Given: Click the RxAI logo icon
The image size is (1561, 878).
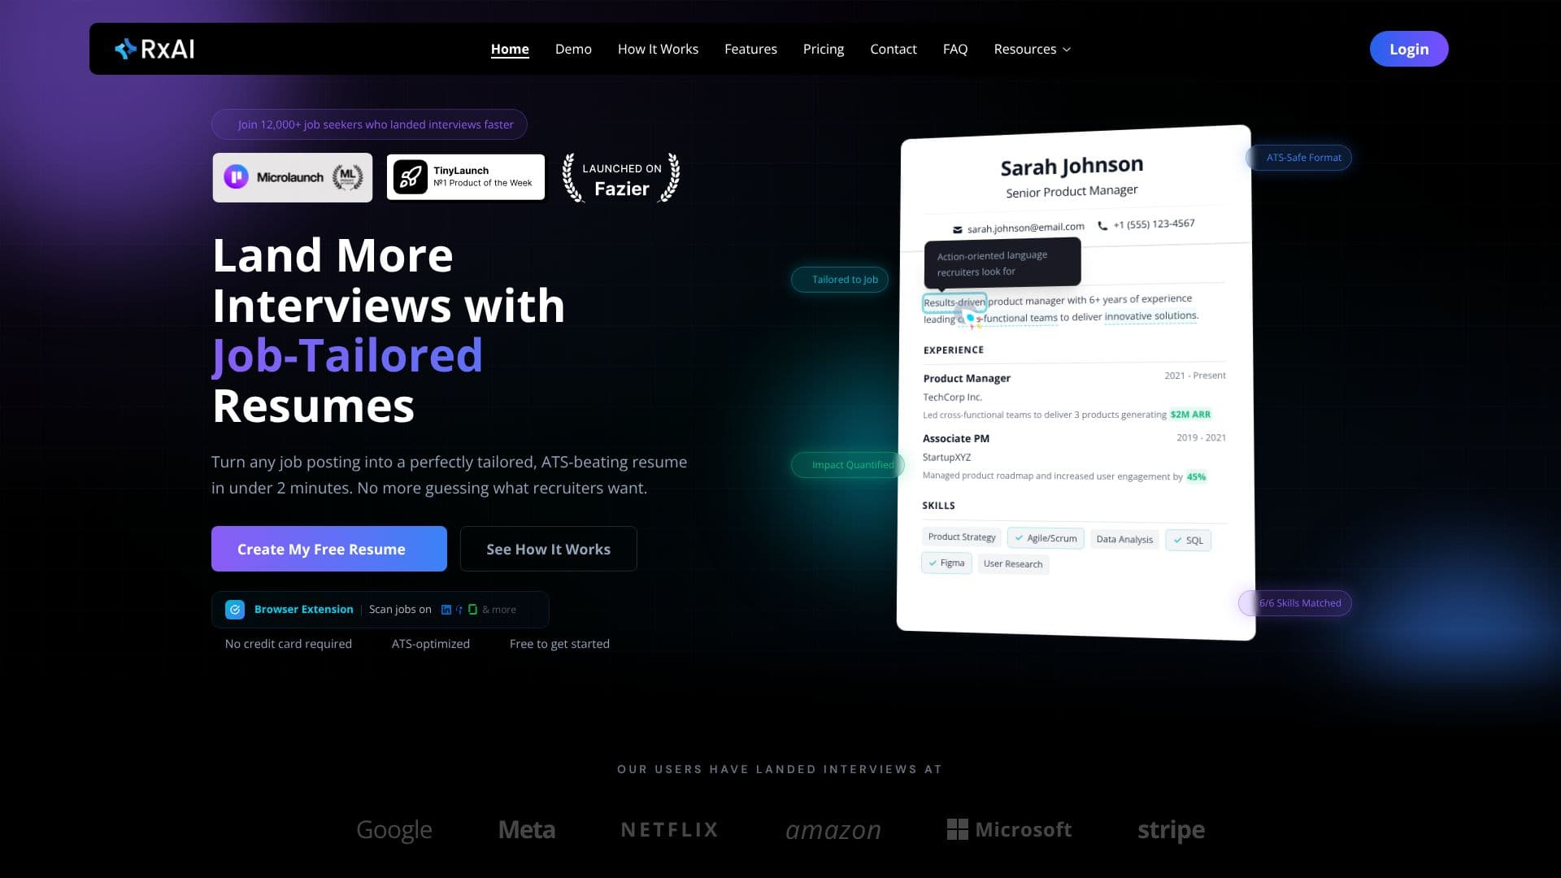Looking at the screenshot, I should pyautogui.click(x=125, y=49).
